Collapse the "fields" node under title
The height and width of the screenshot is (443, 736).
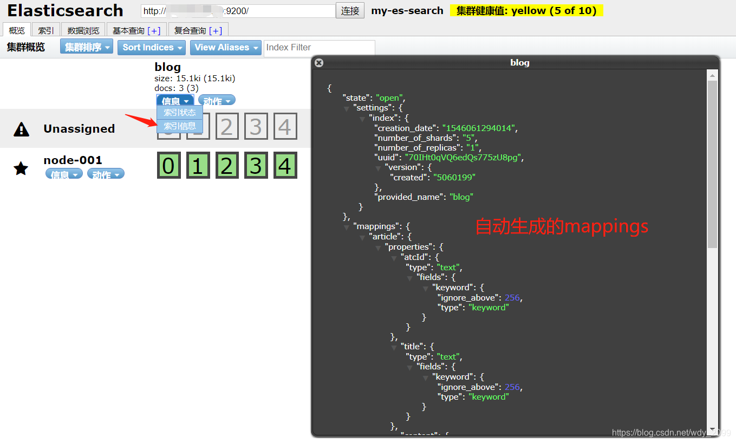click(410, 367)
